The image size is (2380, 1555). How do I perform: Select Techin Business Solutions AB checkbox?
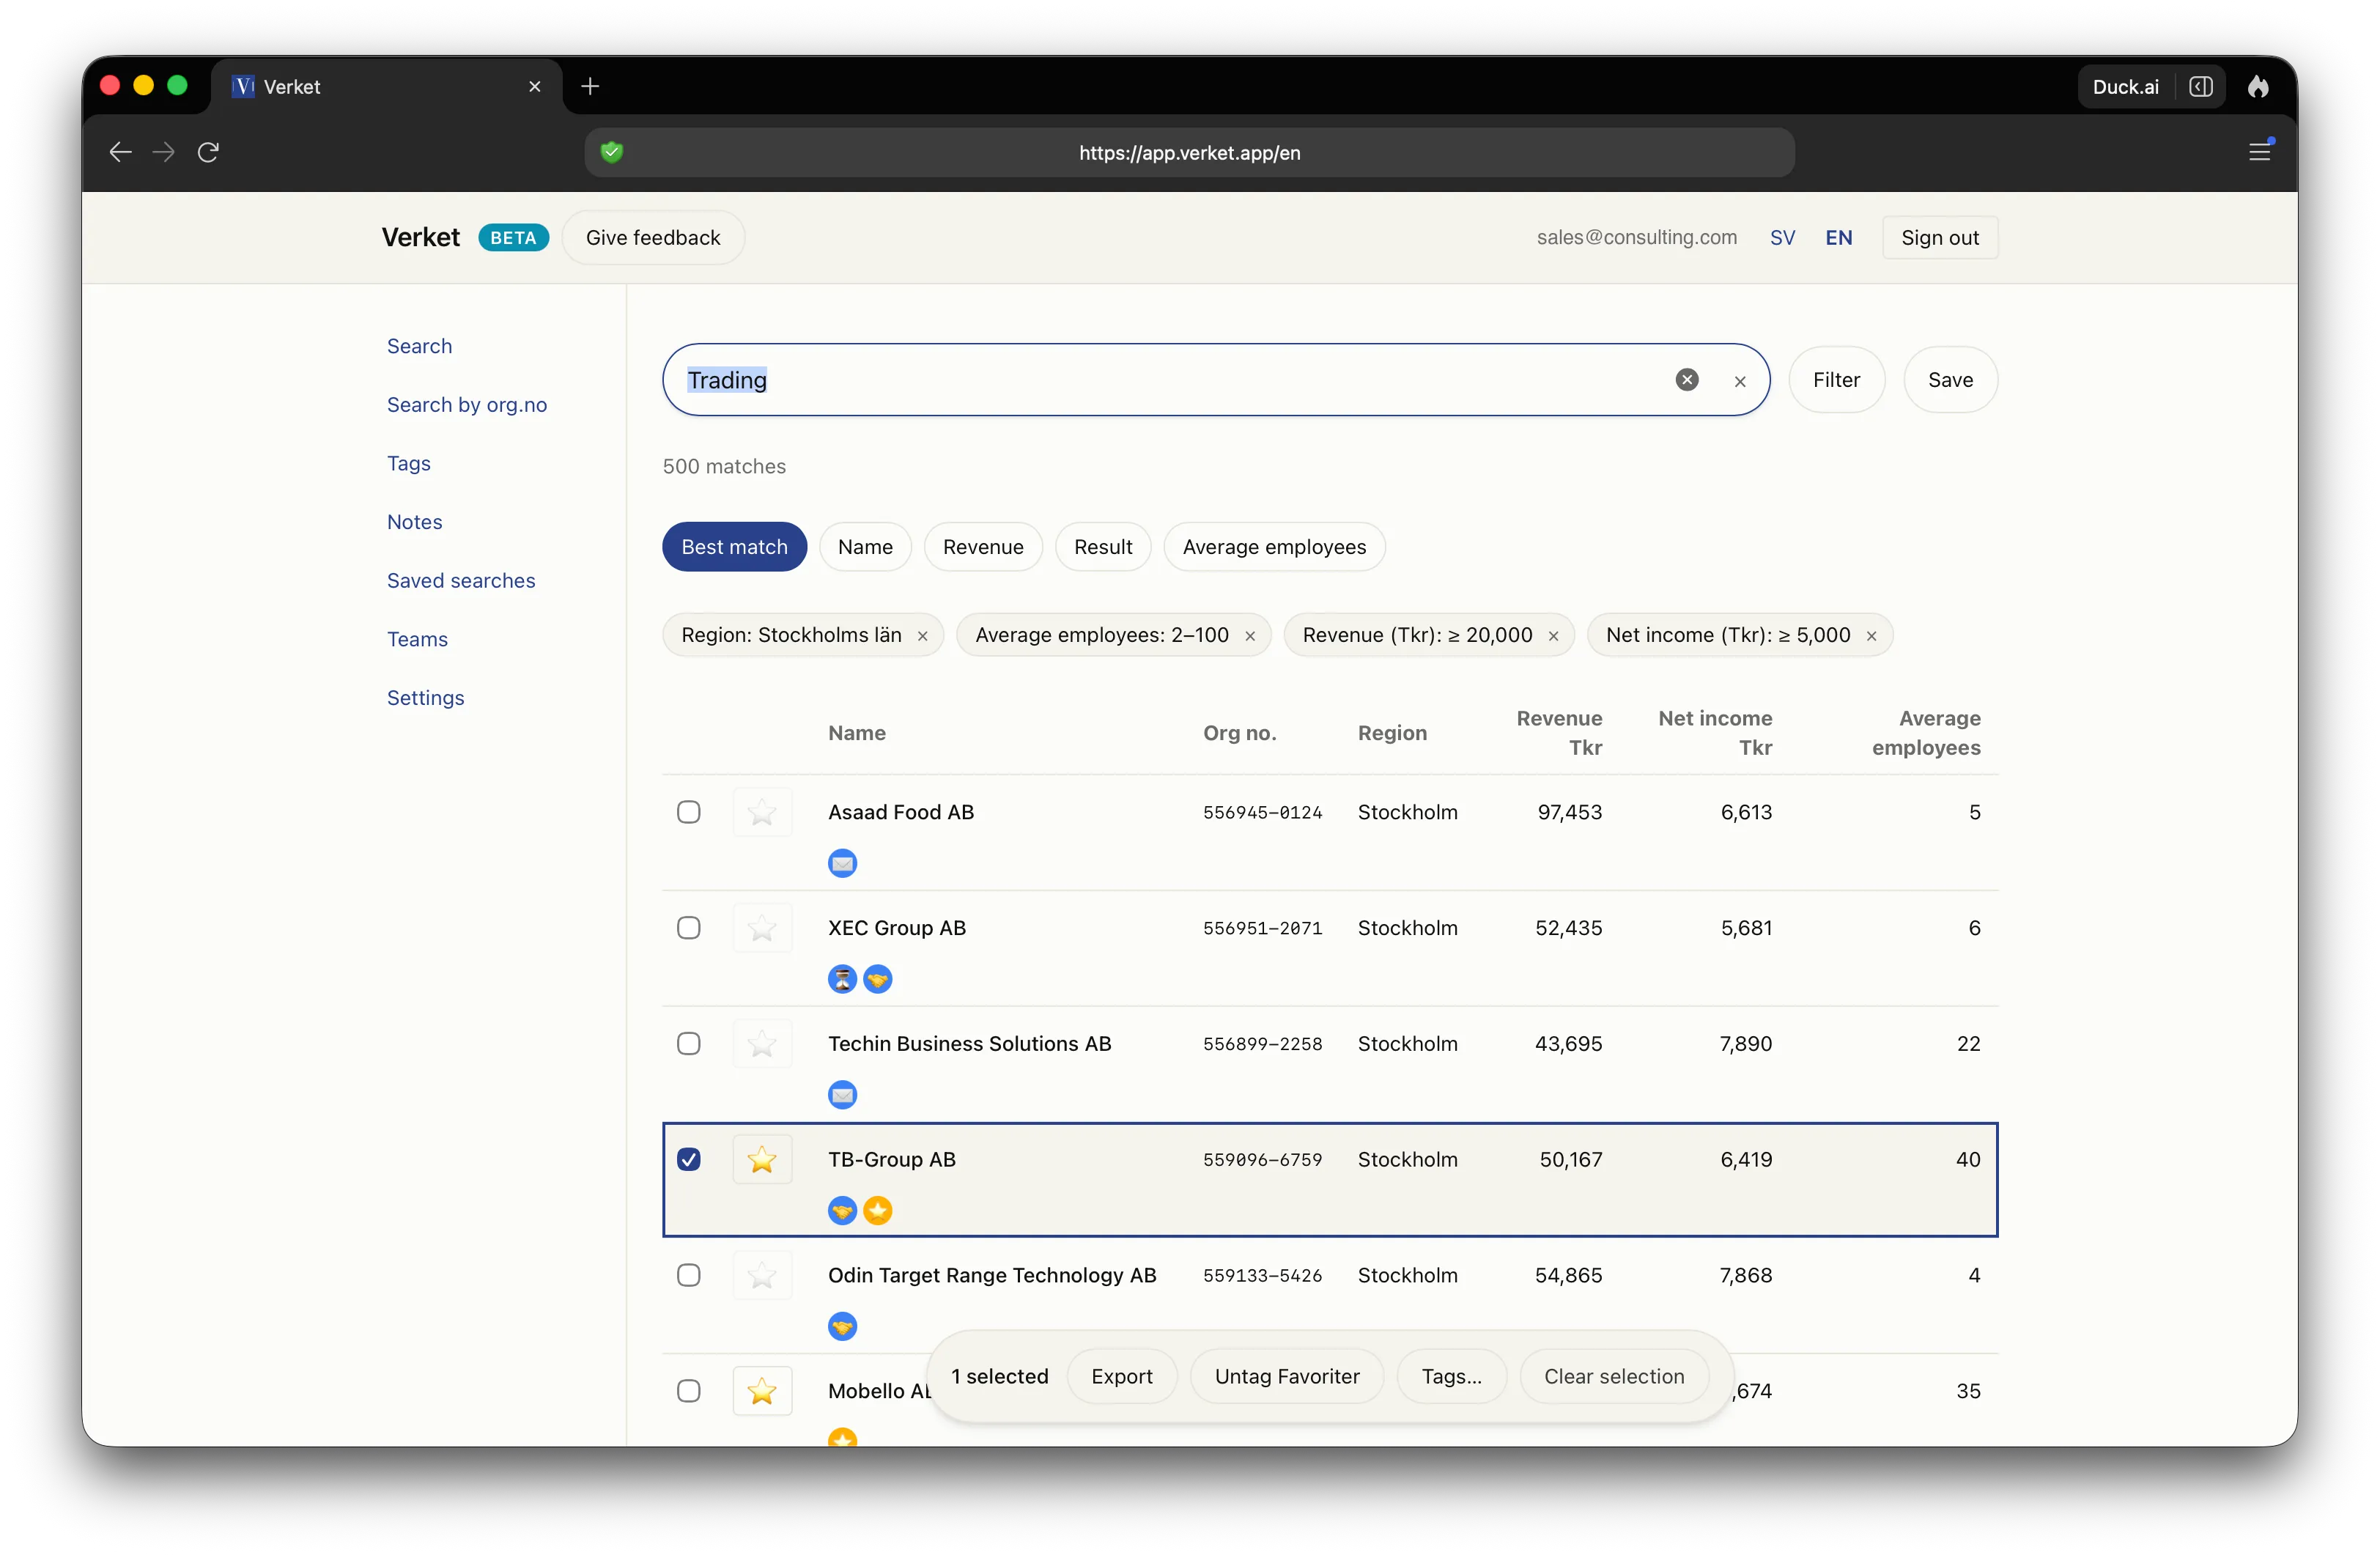(x=688, y=1043)
